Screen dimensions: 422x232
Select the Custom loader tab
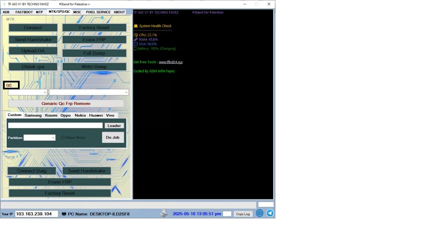click(x=15, y=115)
